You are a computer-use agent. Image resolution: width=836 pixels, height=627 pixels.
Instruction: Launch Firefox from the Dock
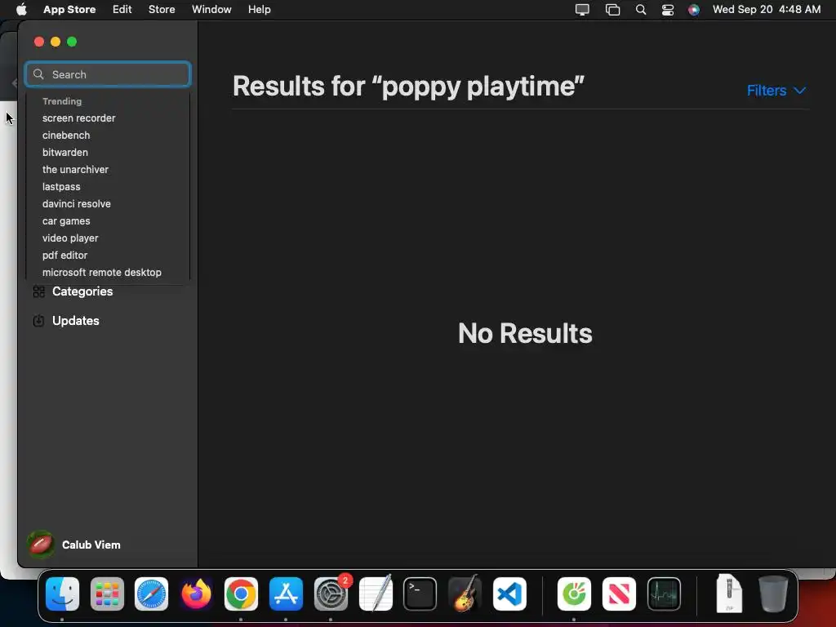click(x=196, y=594)
